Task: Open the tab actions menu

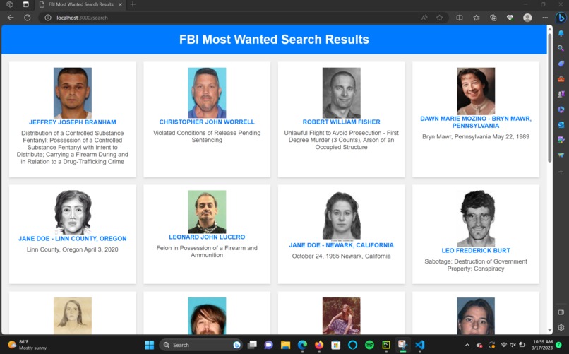Action: (25, 4)
